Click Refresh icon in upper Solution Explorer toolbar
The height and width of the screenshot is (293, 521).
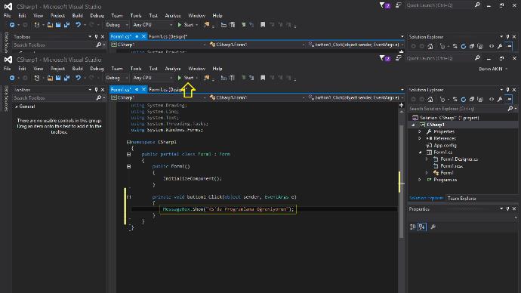[463, 46]
